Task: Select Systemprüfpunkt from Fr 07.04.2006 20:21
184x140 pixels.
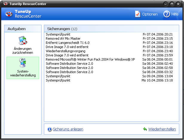Action: pos(109,34)
